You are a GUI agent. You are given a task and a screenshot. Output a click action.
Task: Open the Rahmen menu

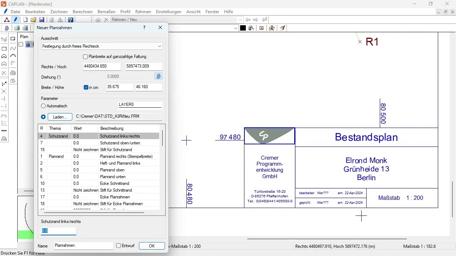pos(143,12)
